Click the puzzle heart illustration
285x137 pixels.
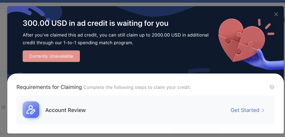pos(241,40)
